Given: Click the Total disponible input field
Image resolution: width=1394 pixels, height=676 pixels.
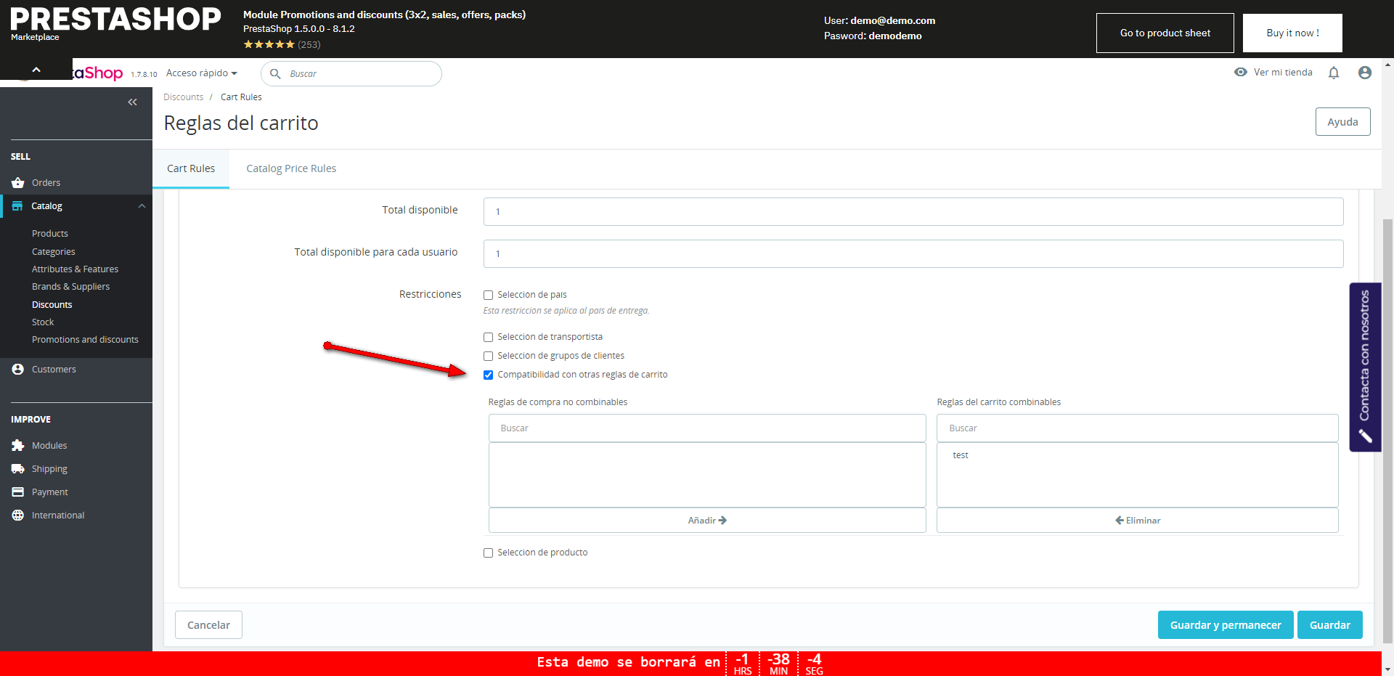Looking at the screenshot, I should [x=913, y=211].
